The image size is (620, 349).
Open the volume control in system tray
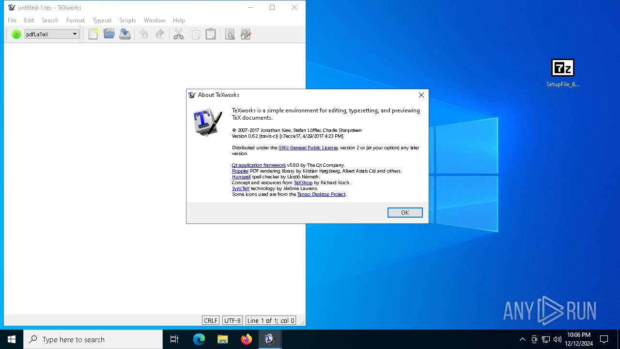(x=558, y=339)
